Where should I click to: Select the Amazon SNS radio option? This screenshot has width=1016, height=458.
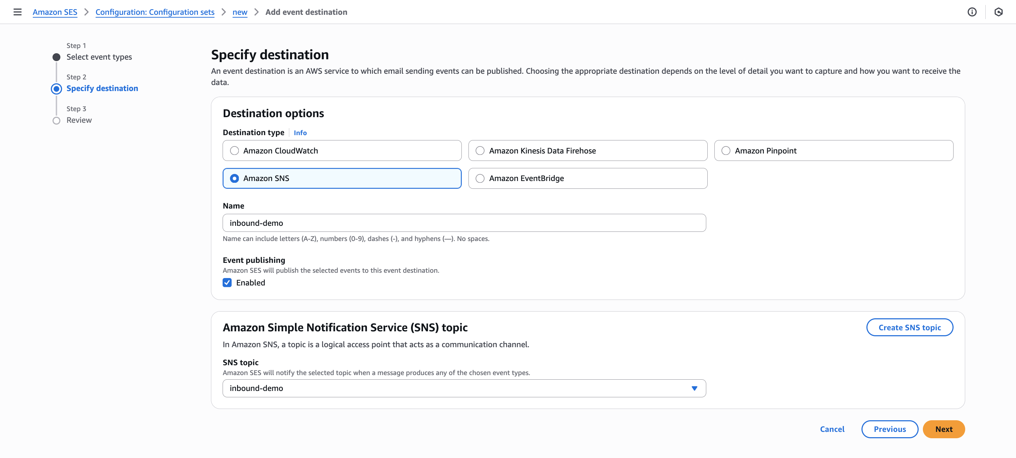pyautogui.click(x=234, y=178)
